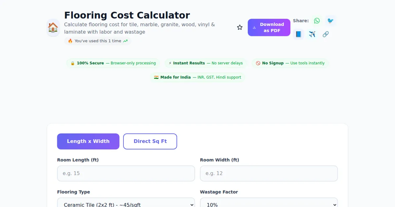Click the Made for India badge
395x207 pixels.
click(x=197, y=77)
